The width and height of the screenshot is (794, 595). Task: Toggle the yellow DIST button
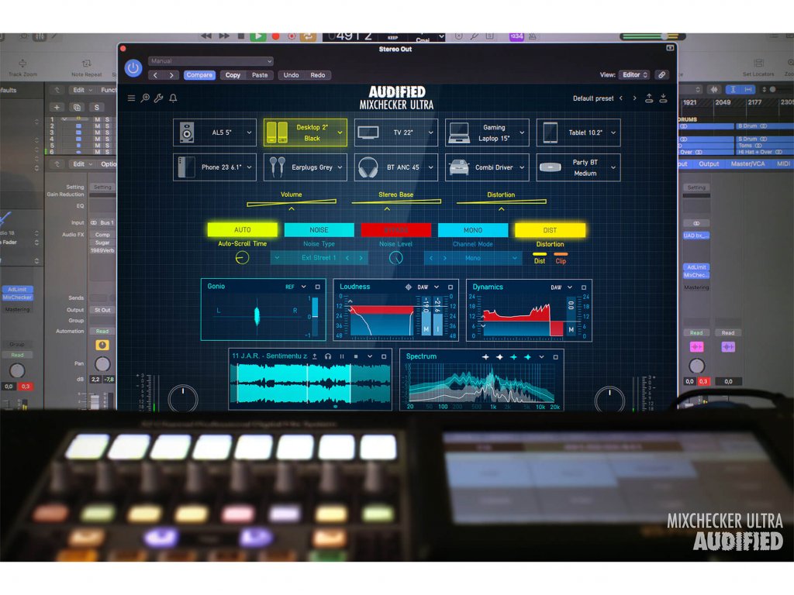coord(550,229)
